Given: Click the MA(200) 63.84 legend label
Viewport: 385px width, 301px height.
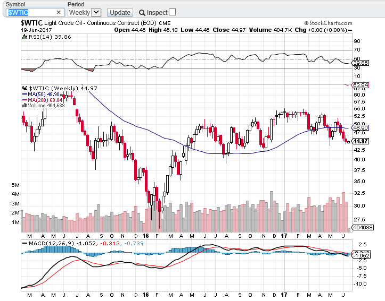Looking at the screenshot, I should 45,100.
